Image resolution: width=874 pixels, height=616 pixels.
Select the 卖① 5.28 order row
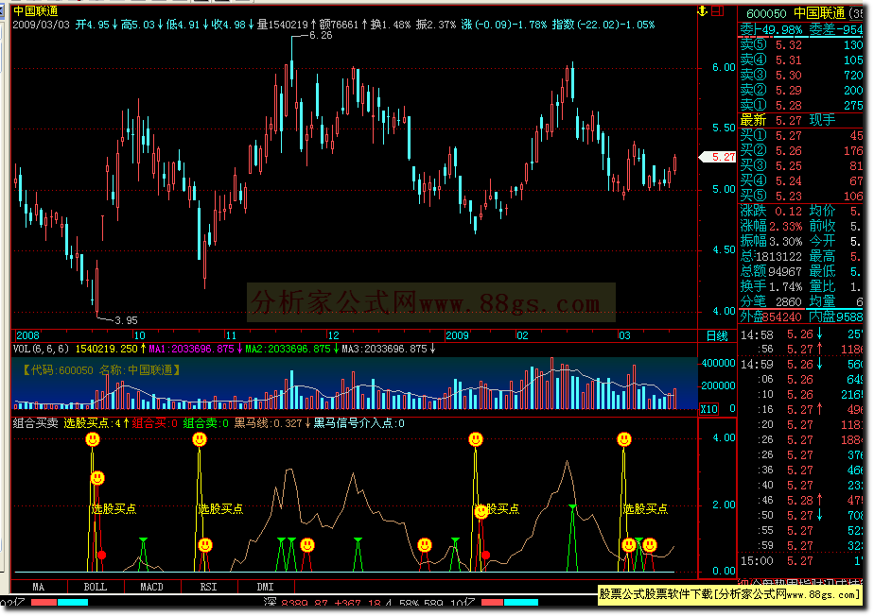pyautogui.click(x=801, y=105)
